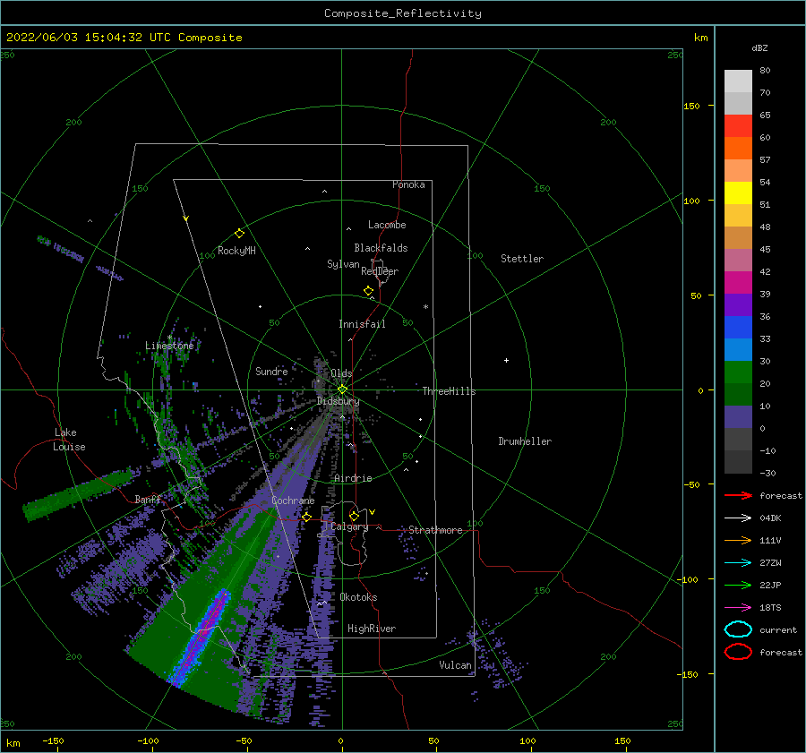Image resolution: width=806 pixels, height=753 pixels.
Task: Click the white plus marker south of Stettler
Action: click(x=506, y=360)
